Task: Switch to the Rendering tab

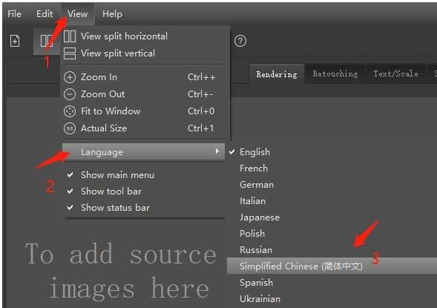Action: 277,74
